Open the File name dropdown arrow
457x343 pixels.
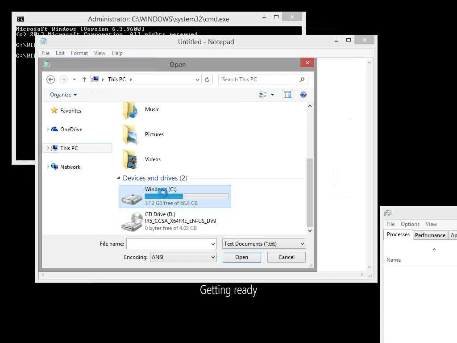213,244
